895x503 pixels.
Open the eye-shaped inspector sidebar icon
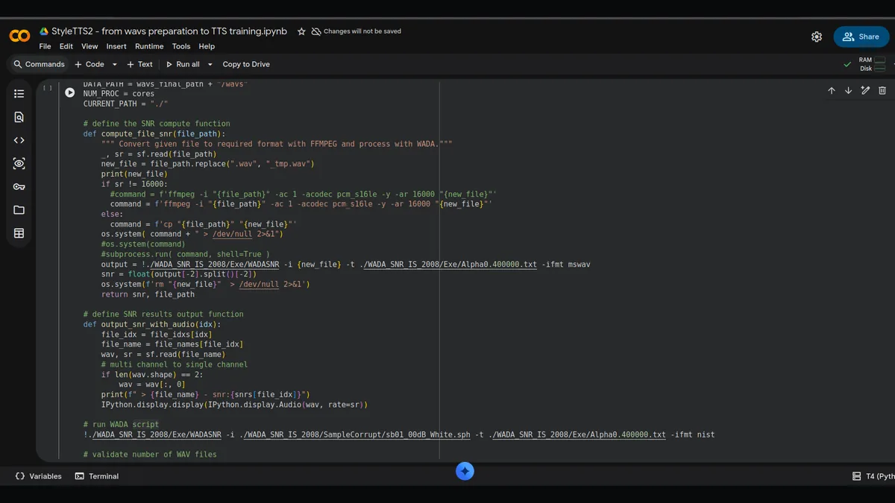[x=19, y=163]
